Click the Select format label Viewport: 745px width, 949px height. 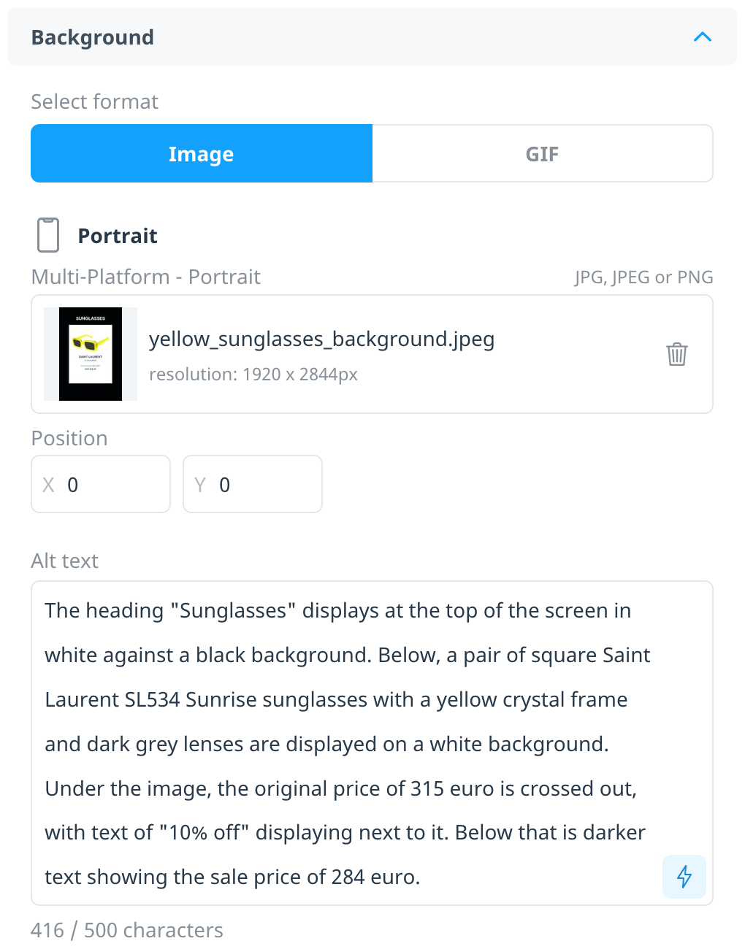tap(94, 101)
